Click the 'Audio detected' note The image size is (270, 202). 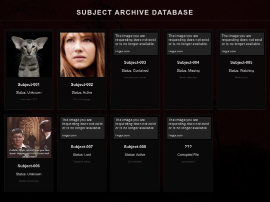[188, 77]
